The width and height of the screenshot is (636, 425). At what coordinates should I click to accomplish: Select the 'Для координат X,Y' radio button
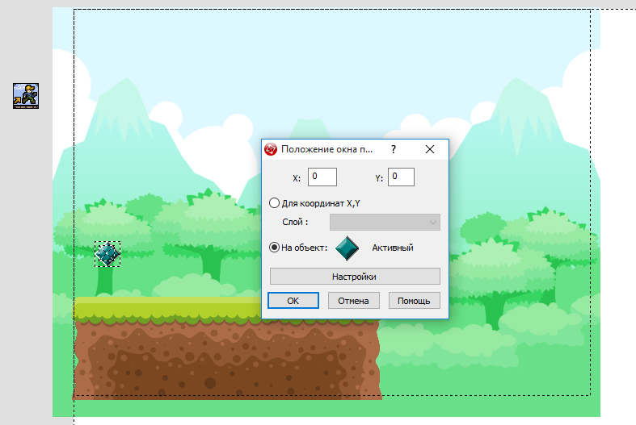275,203
